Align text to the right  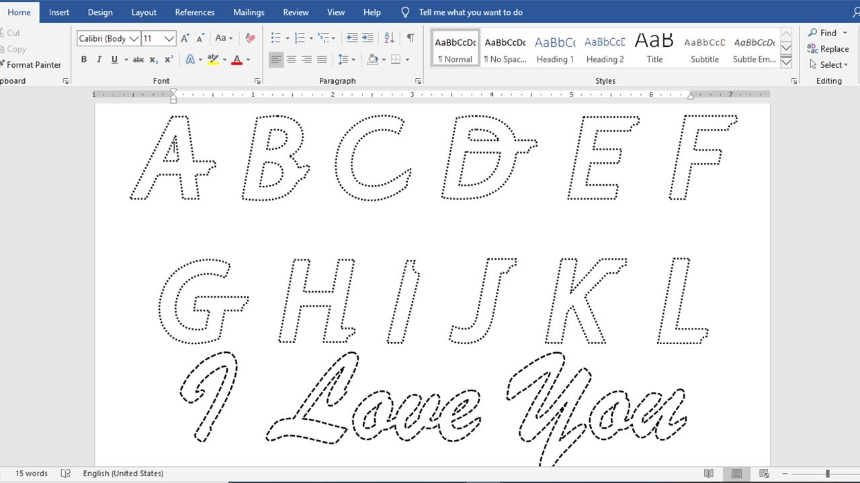pyautogui.click(x=306, y=60)
